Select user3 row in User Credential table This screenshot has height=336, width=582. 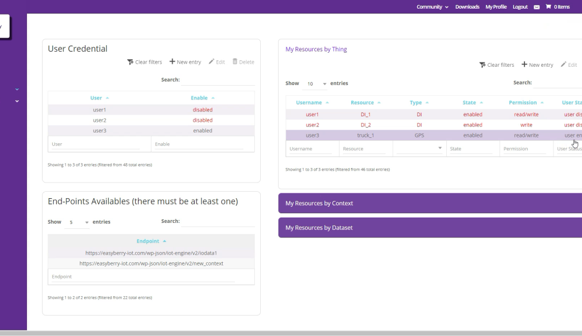coord(151,130)
